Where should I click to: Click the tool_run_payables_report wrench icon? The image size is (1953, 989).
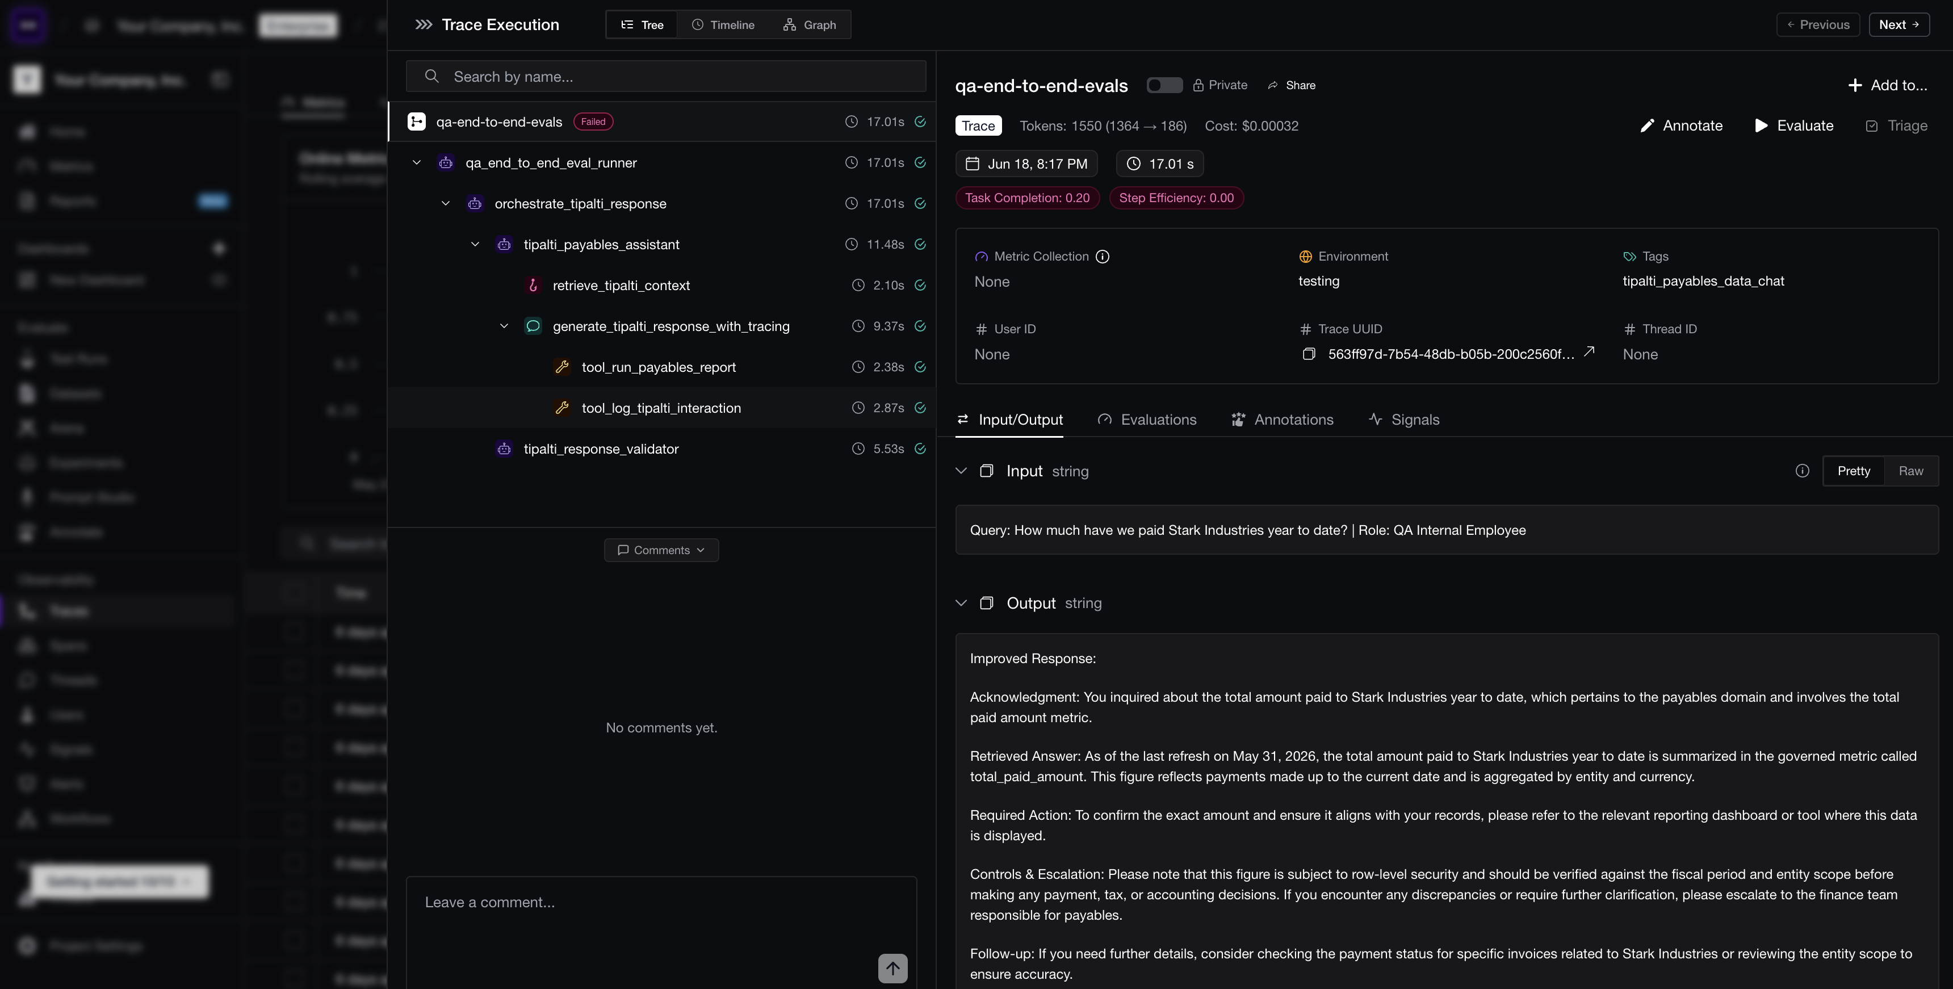click(x=562, y=367)
